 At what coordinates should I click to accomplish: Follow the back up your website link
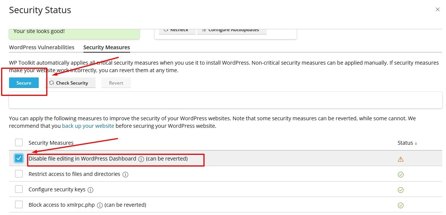(88, 126)
